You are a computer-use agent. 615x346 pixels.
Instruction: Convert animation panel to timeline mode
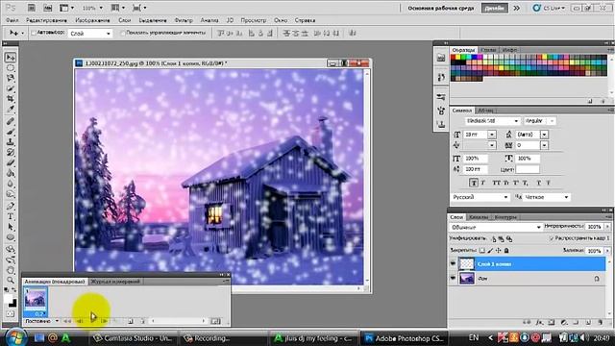point(215,321)
